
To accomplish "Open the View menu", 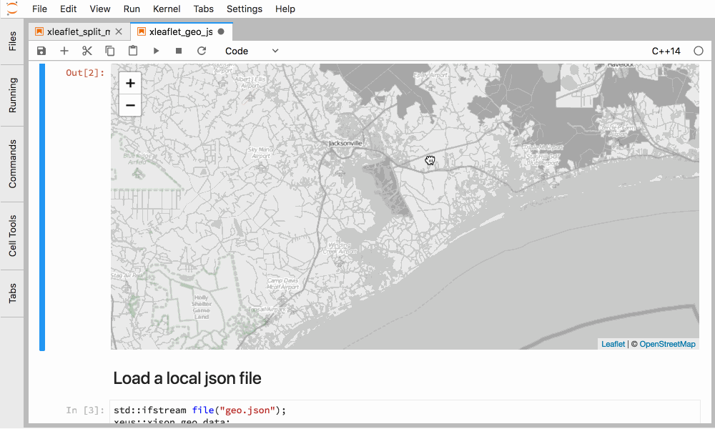I will click(100, 9).
